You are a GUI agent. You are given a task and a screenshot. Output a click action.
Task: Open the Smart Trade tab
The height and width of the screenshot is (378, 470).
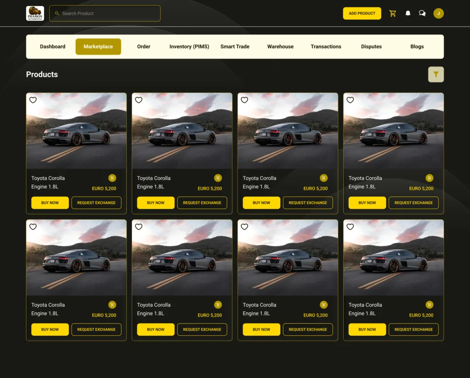pyautogui.click(x=235, y=46)
